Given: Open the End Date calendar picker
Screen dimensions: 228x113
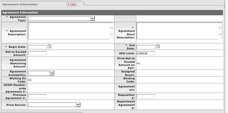Looking at the screenshot, I should pyautogui.click(x=158, y=46).
